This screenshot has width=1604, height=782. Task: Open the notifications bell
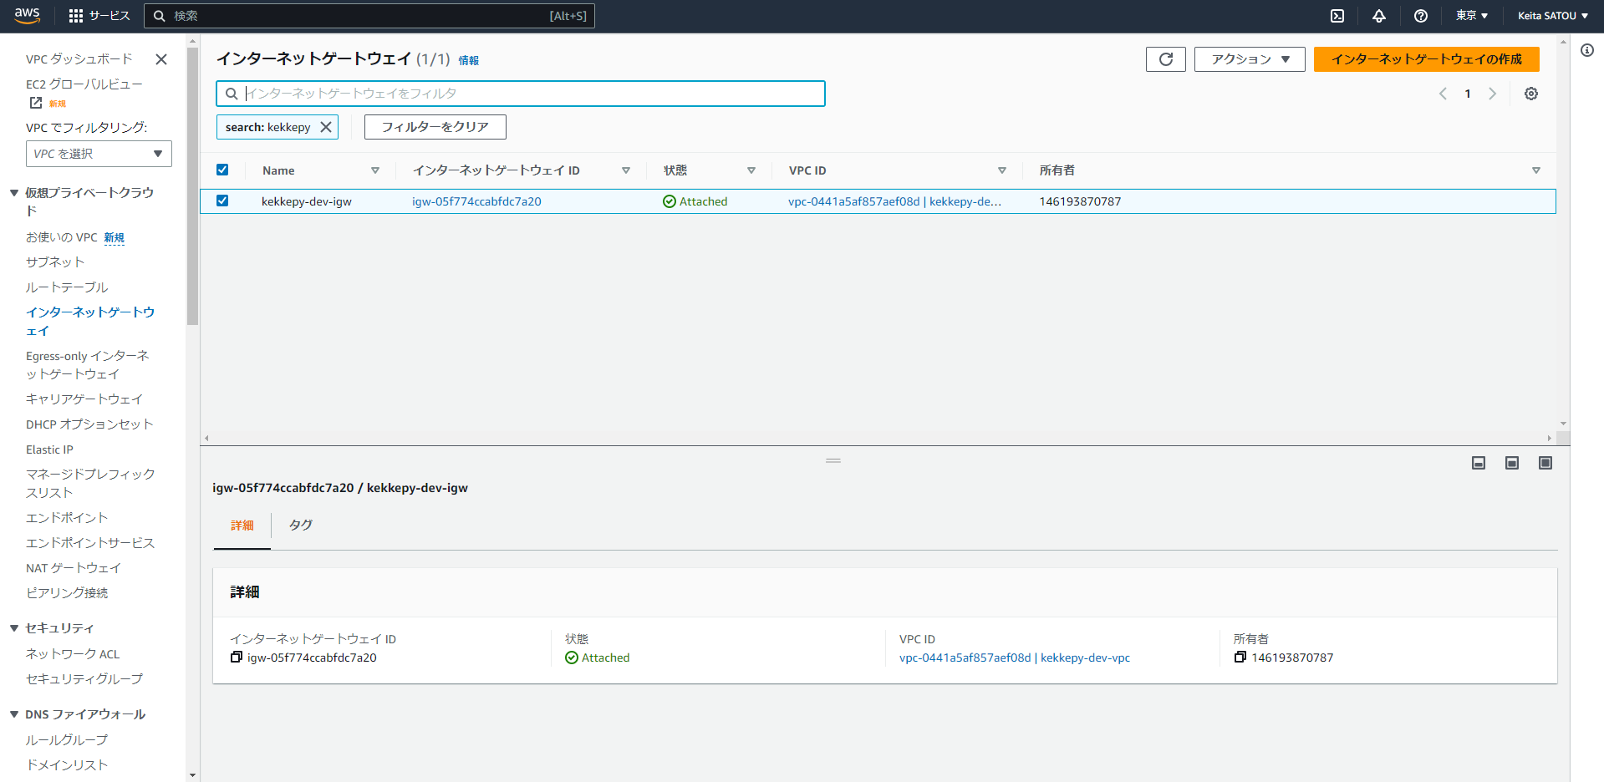pos(1379,16)
